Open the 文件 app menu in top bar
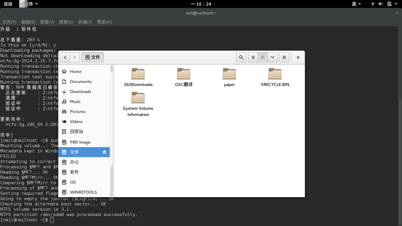 29,4
